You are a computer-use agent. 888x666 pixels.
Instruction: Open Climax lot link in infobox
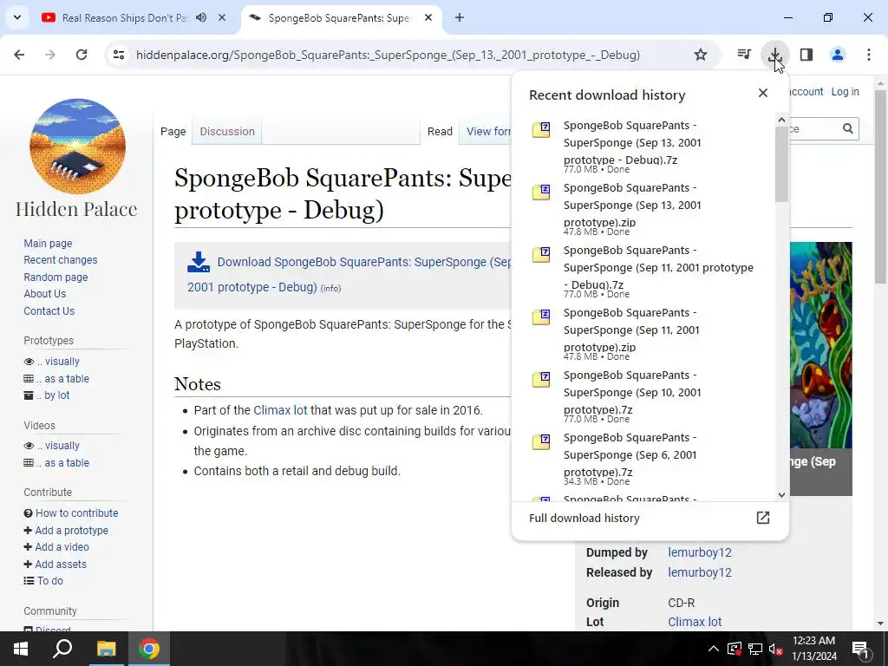pyautogui.click(x=695, y=622)
